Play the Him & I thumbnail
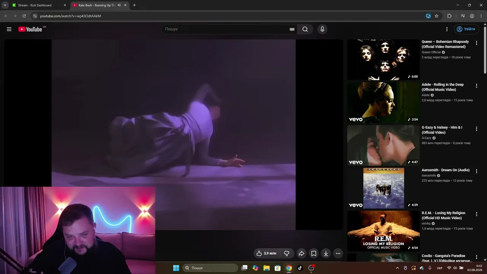 [383, 145]
